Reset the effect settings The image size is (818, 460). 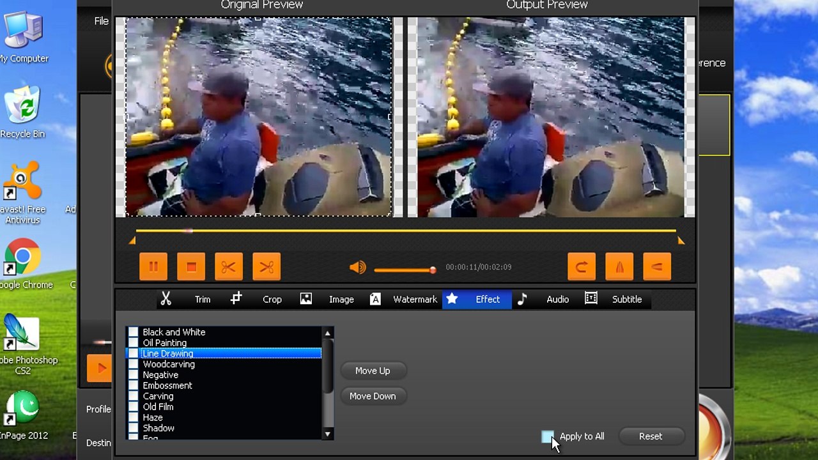[x=651, y=436]
